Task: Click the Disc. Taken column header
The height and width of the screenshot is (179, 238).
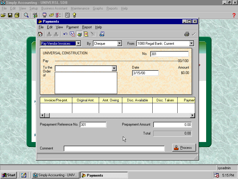Action: pyautogui.click(x=165, y=100)
